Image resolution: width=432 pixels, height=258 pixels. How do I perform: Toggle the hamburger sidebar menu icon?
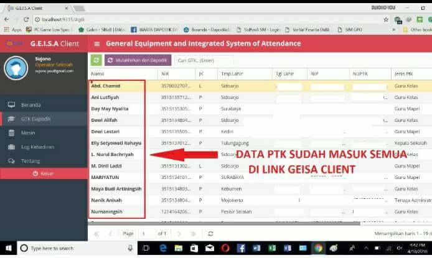(x=96, y=44)
